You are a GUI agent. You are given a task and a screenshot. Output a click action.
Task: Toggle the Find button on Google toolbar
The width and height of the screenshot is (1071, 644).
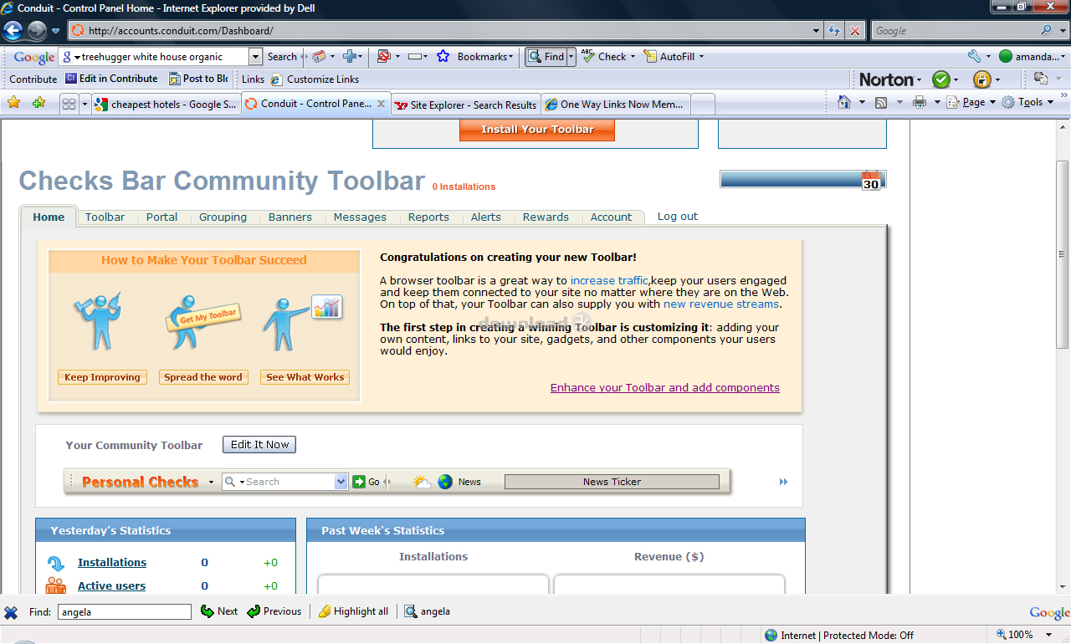[546, 57]
